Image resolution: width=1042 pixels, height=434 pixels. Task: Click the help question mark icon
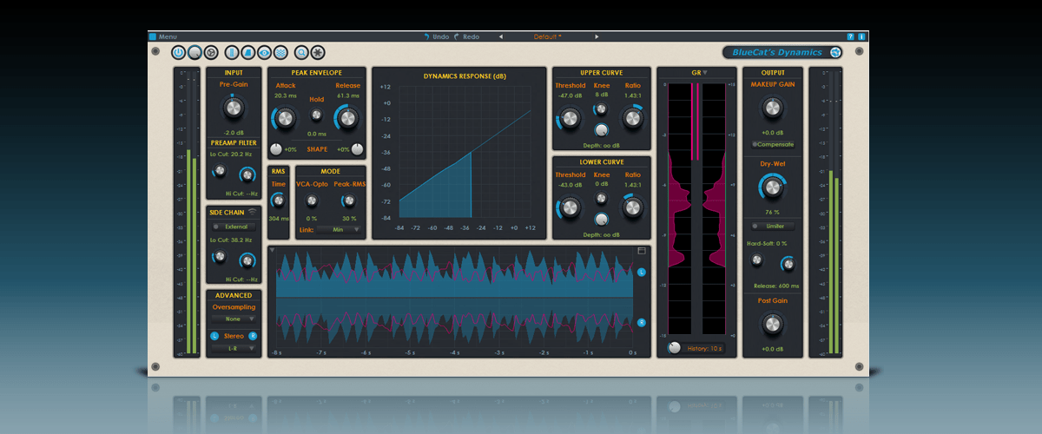coord(850,36)
